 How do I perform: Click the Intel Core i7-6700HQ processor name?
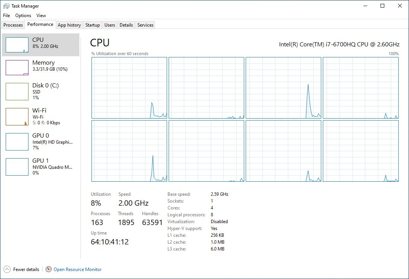click(x=339, y=44)
